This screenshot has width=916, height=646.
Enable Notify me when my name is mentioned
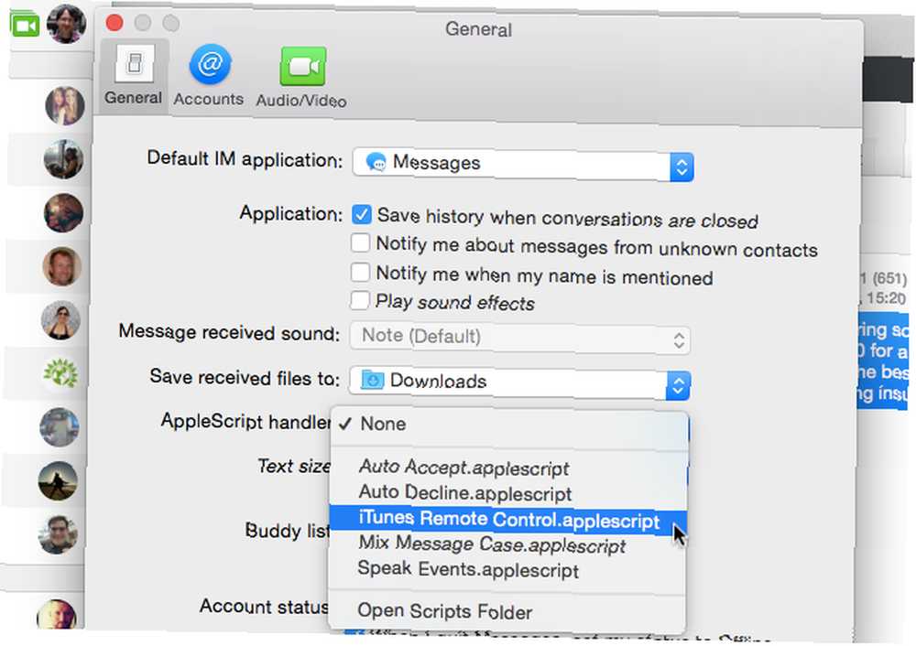360,272
